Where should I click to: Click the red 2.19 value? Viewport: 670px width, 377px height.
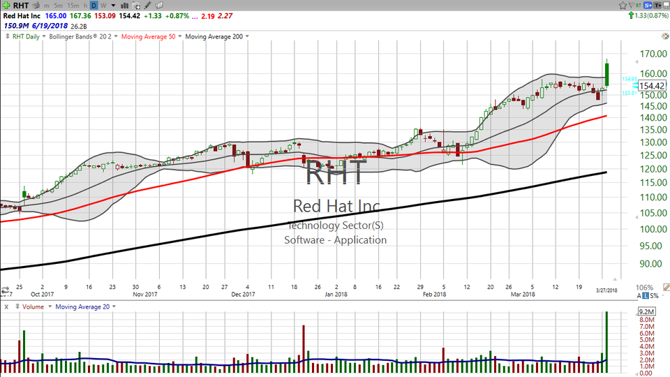(x=208, y=16)
